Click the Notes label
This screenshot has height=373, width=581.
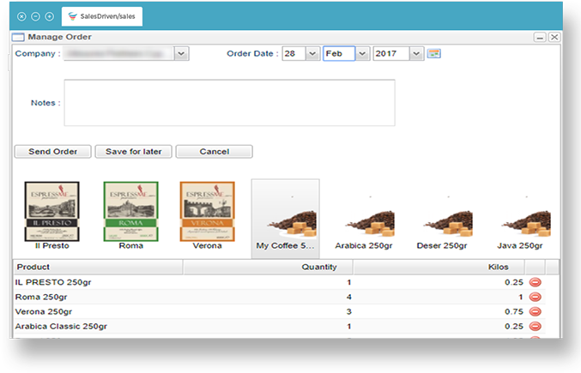coord(45,103)
